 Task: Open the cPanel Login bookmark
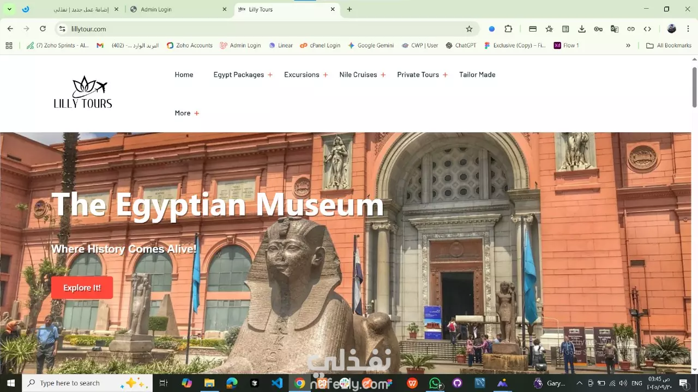tap(320, 46)
